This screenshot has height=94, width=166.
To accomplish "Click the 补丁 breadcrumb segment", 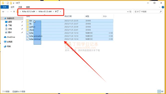I will click(x=57, y=11).
